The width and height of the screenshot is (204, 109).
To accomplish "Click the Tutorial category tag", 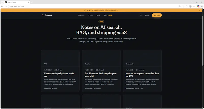I will tap(87, 64).
